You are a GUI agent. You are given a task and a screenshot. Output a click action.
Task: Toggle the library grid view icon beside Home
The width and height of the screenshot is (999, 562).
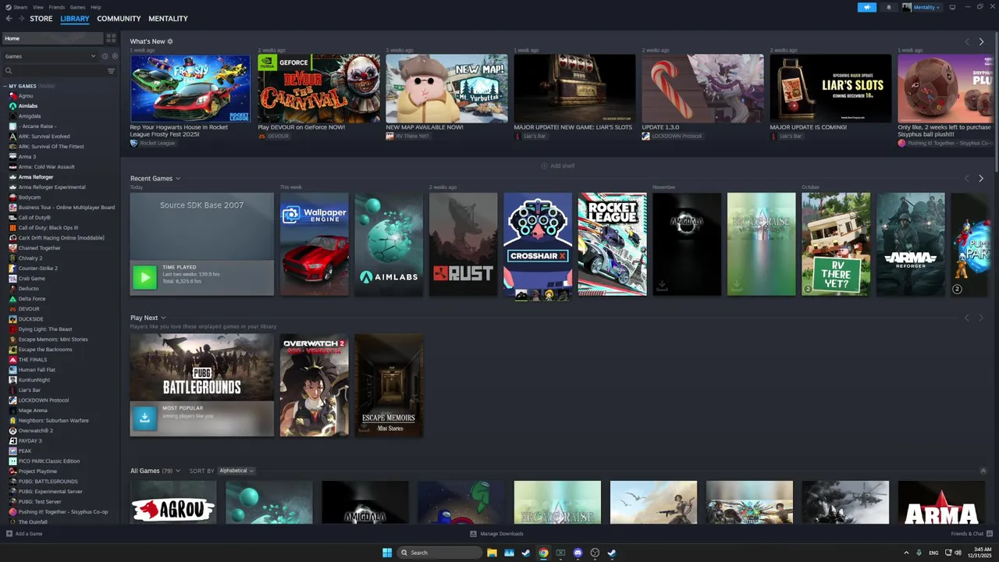tap(111, 38)
